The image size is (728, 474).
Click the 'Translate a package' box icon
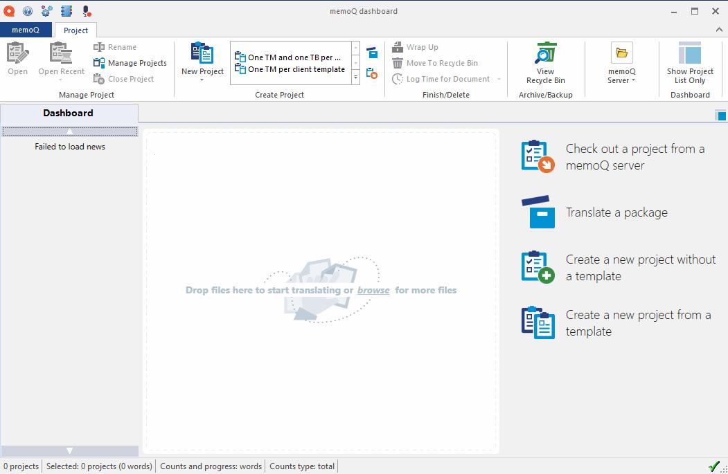point(538,212)
